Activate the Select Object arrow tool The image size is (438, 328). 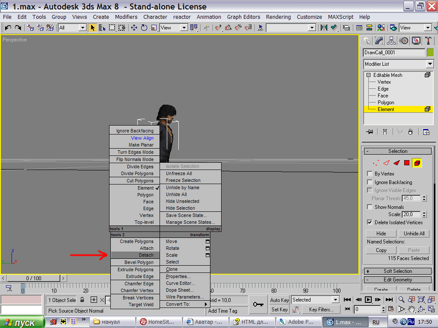point(92,28)
